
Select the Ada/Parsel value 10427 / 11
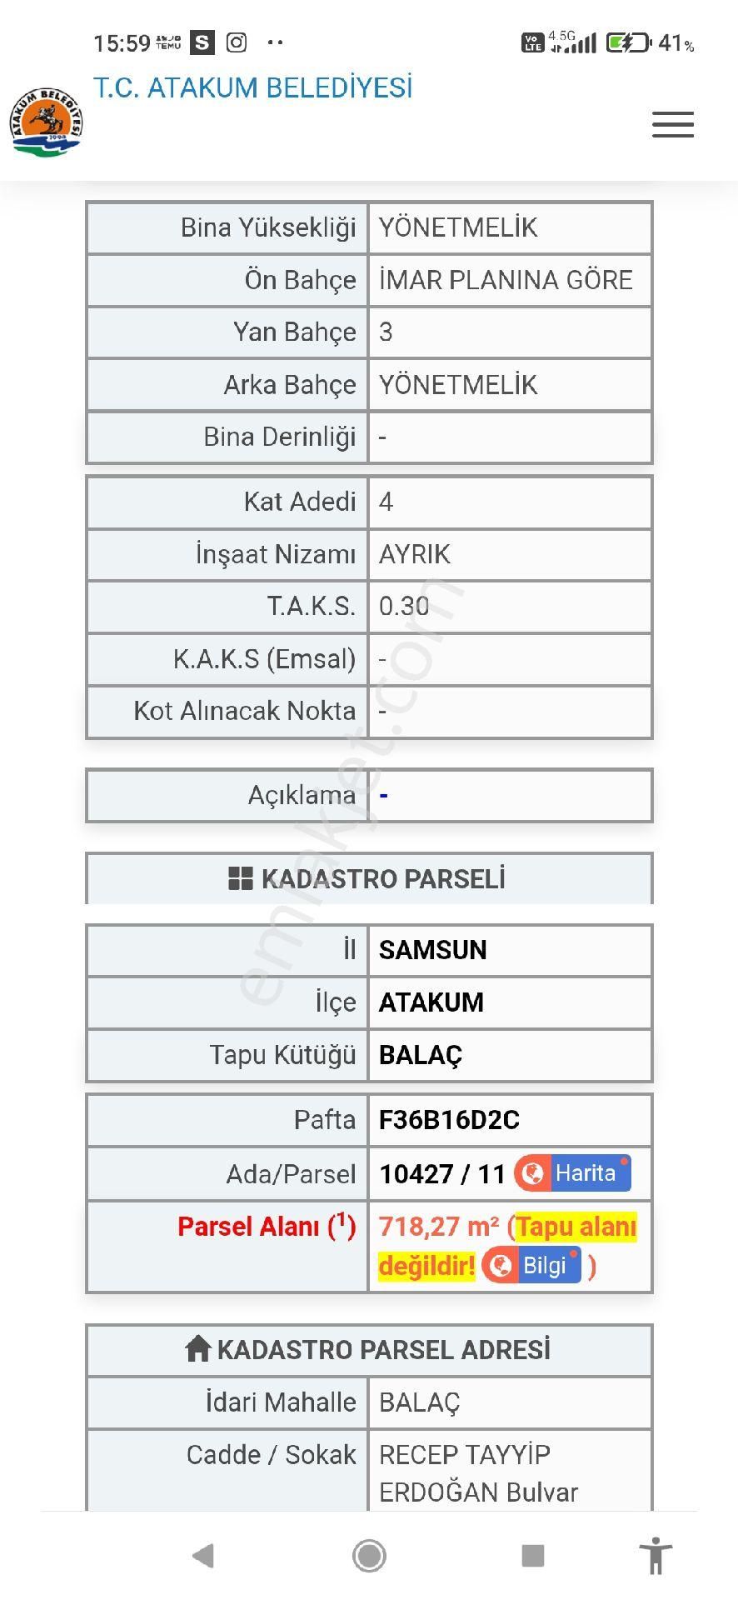[x=442, y=1174]
